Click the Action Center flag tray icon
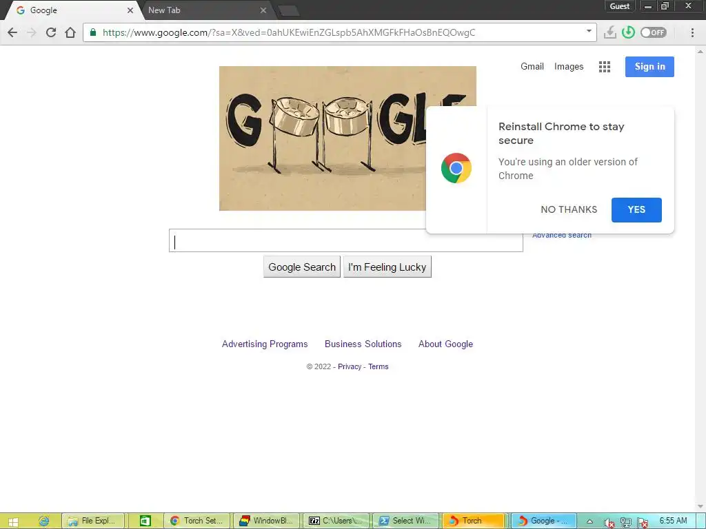Screen dimensions: 706x529 [642, 522]
